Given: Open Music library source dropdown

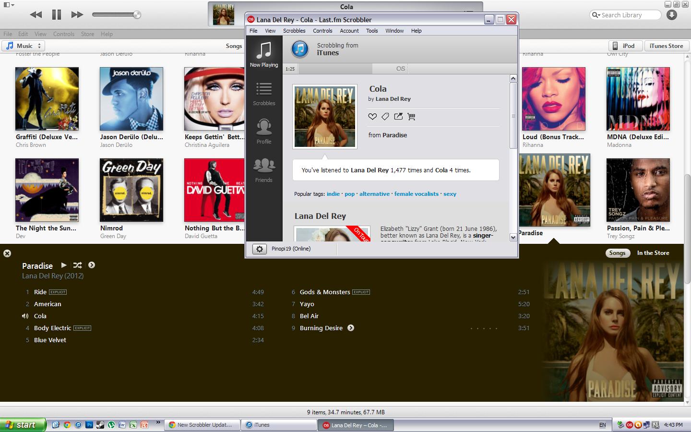Looking at the screenshot, I should tap(23, 46).
